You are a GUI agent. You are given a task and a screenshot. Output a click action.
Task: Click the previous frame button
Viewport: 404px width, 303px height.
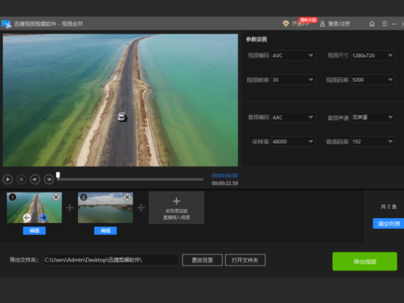click(x=35, y=179)
